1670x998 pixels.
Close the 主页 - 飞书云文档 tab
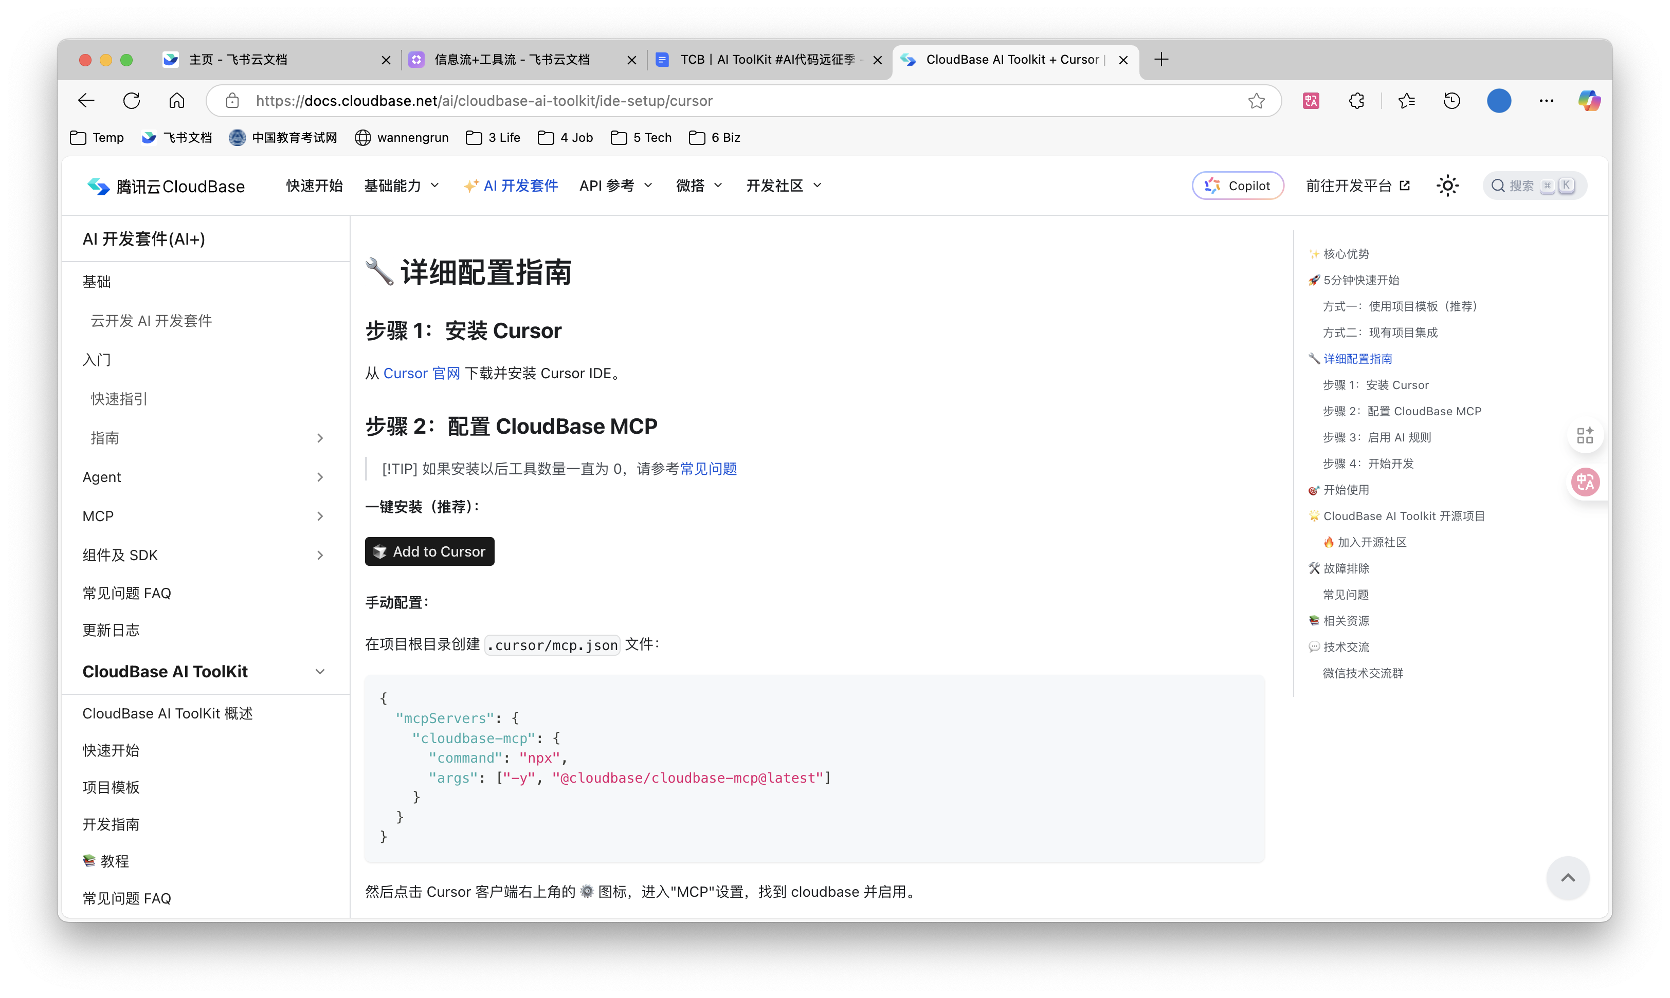pyautogui.click(x=386, y=60)
